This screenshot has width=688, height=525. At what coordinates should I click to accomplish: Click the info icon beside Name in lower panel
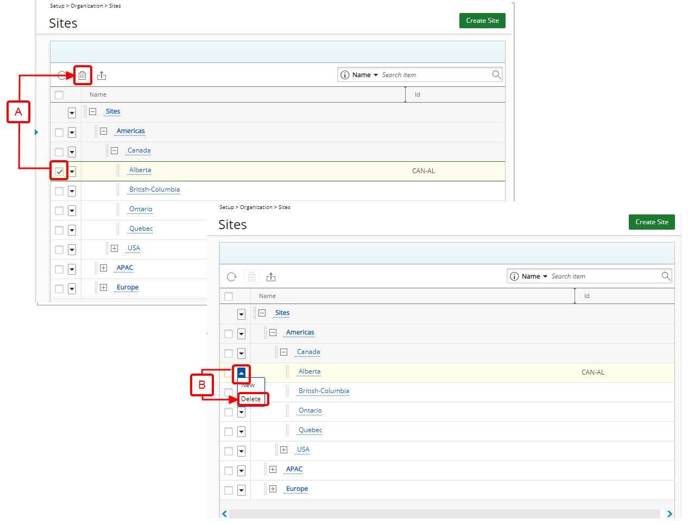point(514,276)
